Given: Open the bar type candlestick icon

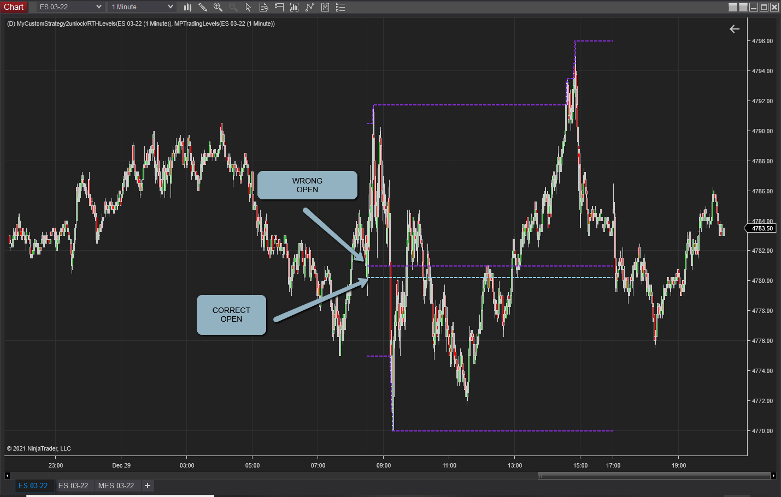Looking at the screenshot, I should (x=187, y=7).
